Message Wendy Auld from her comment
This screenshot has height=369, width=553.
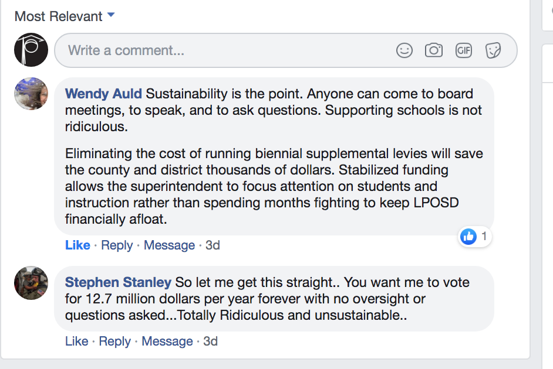[x=169, y=245]
